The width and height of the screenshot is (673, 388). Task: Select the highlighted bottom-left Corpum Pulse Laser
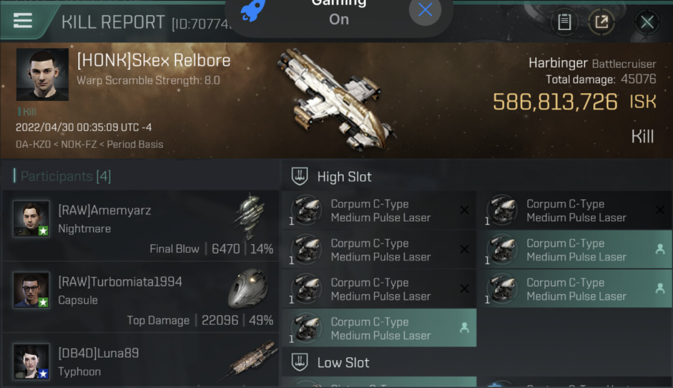[379, 329]
